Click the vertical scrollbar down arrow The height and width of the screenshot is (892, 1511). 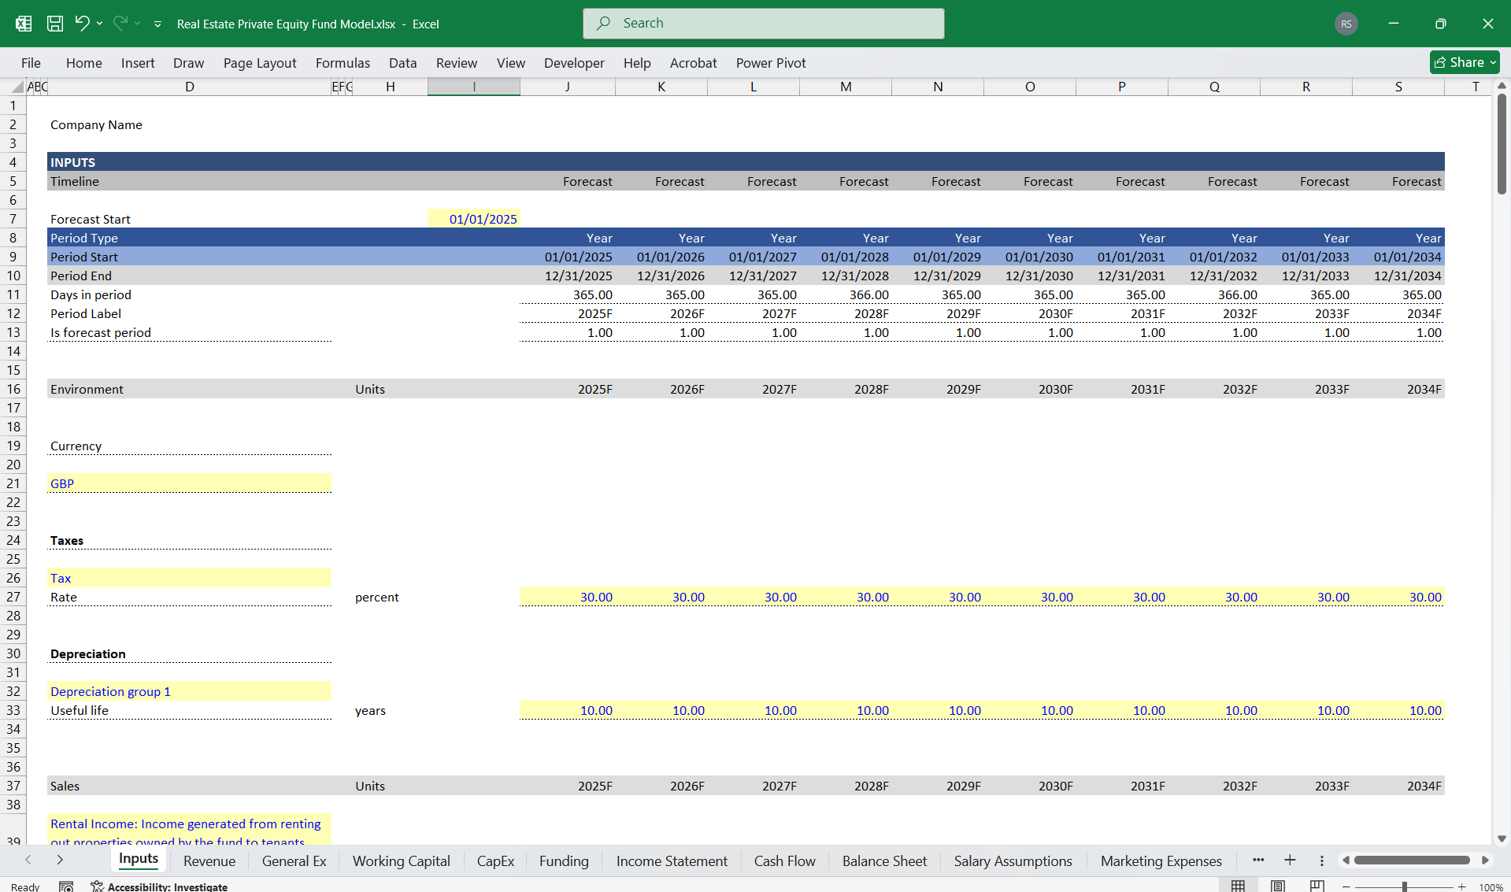(1502, 839)
